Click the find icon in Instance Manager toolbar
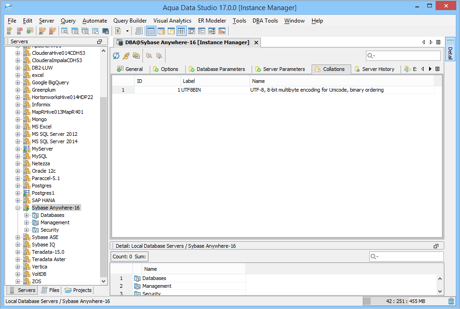The image size is (460, 309). click(x=149, y=56)
